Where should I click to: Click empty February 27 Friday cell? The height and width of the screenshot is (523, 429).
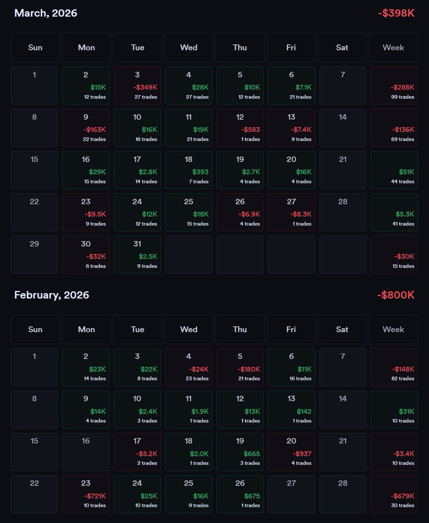[291, 494]
